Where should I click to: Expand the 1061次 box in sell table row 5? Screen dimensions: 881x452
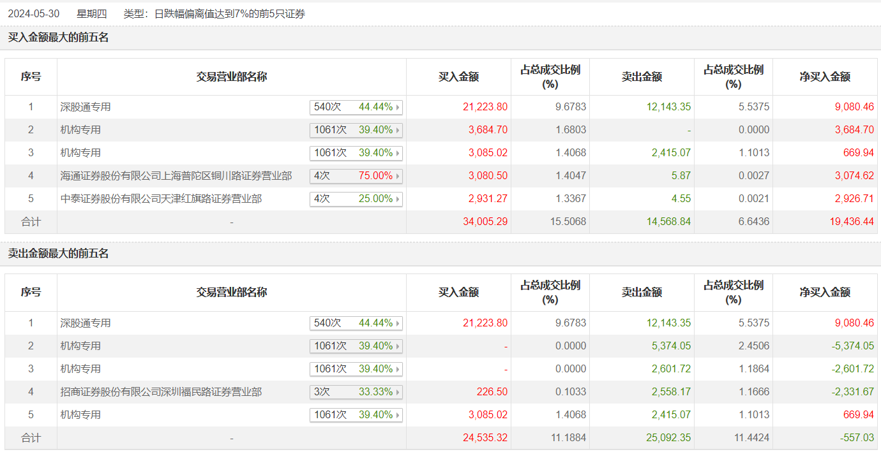click(x=356, y=415)
